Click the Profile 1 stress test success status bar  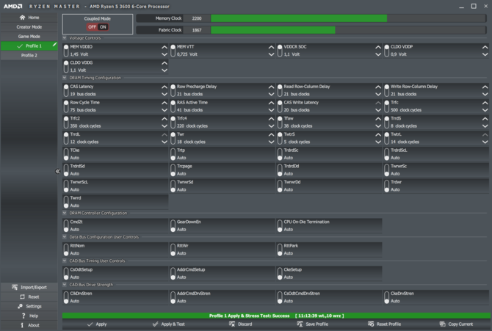tap(276, 316)
